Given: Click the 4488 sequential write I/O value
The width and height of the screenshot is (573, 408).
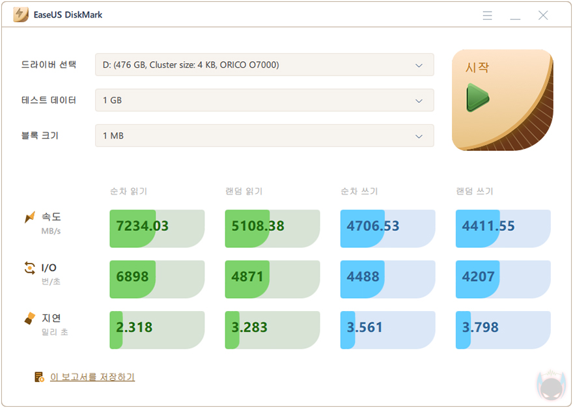Looking at the screenshot, I should [363, 277].
